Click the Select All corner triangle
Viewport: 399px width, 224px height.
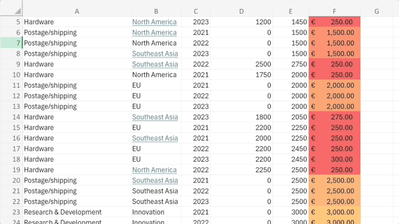(17, 11)
